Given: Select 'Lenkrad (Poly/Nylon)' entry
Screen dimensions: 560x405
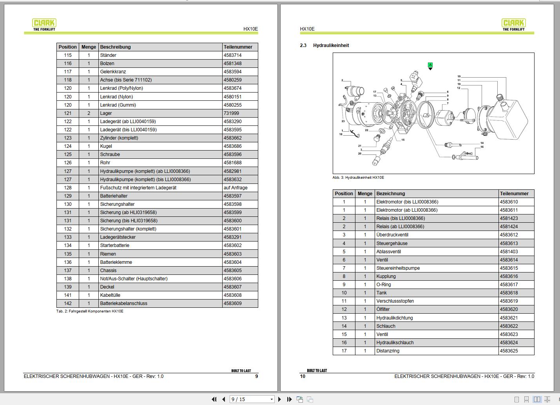Looking at the screenshot, I should click(121, 88).
